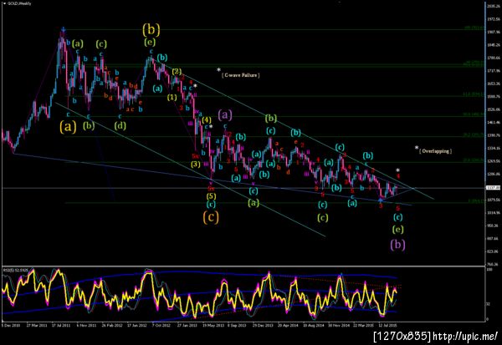Click the asterisk beside the Overlapping note
Image resolution: width=502 pixels, height=345 pixels.
pyautogui.click(x=417, y=148)
